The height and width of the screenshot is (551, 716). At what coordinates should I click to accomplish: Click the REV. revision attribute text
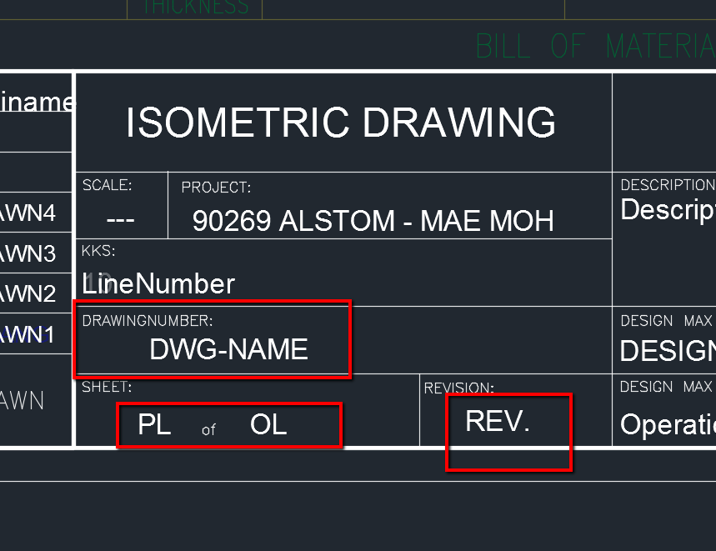point(498,420)
